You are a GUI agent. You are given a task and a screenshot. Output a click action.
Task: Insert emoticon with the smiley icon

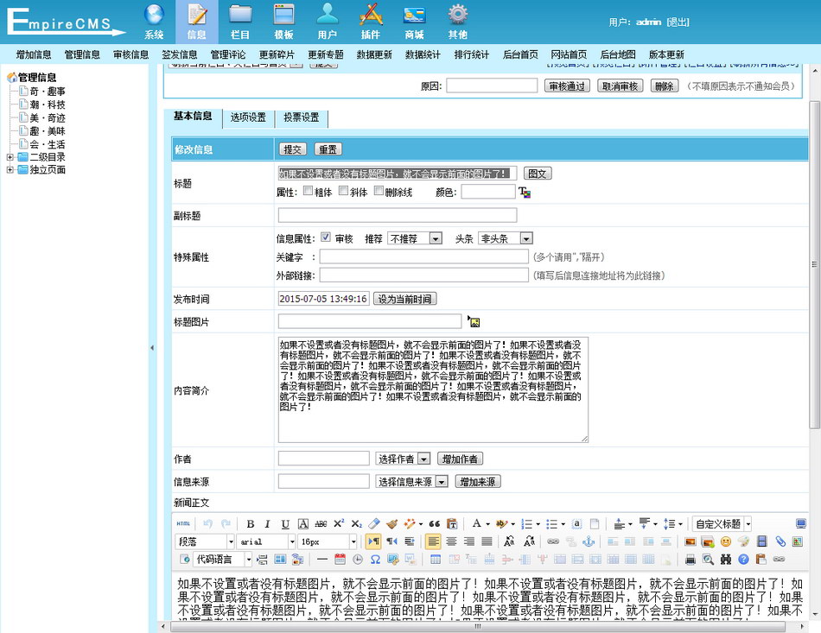point(726,541)
